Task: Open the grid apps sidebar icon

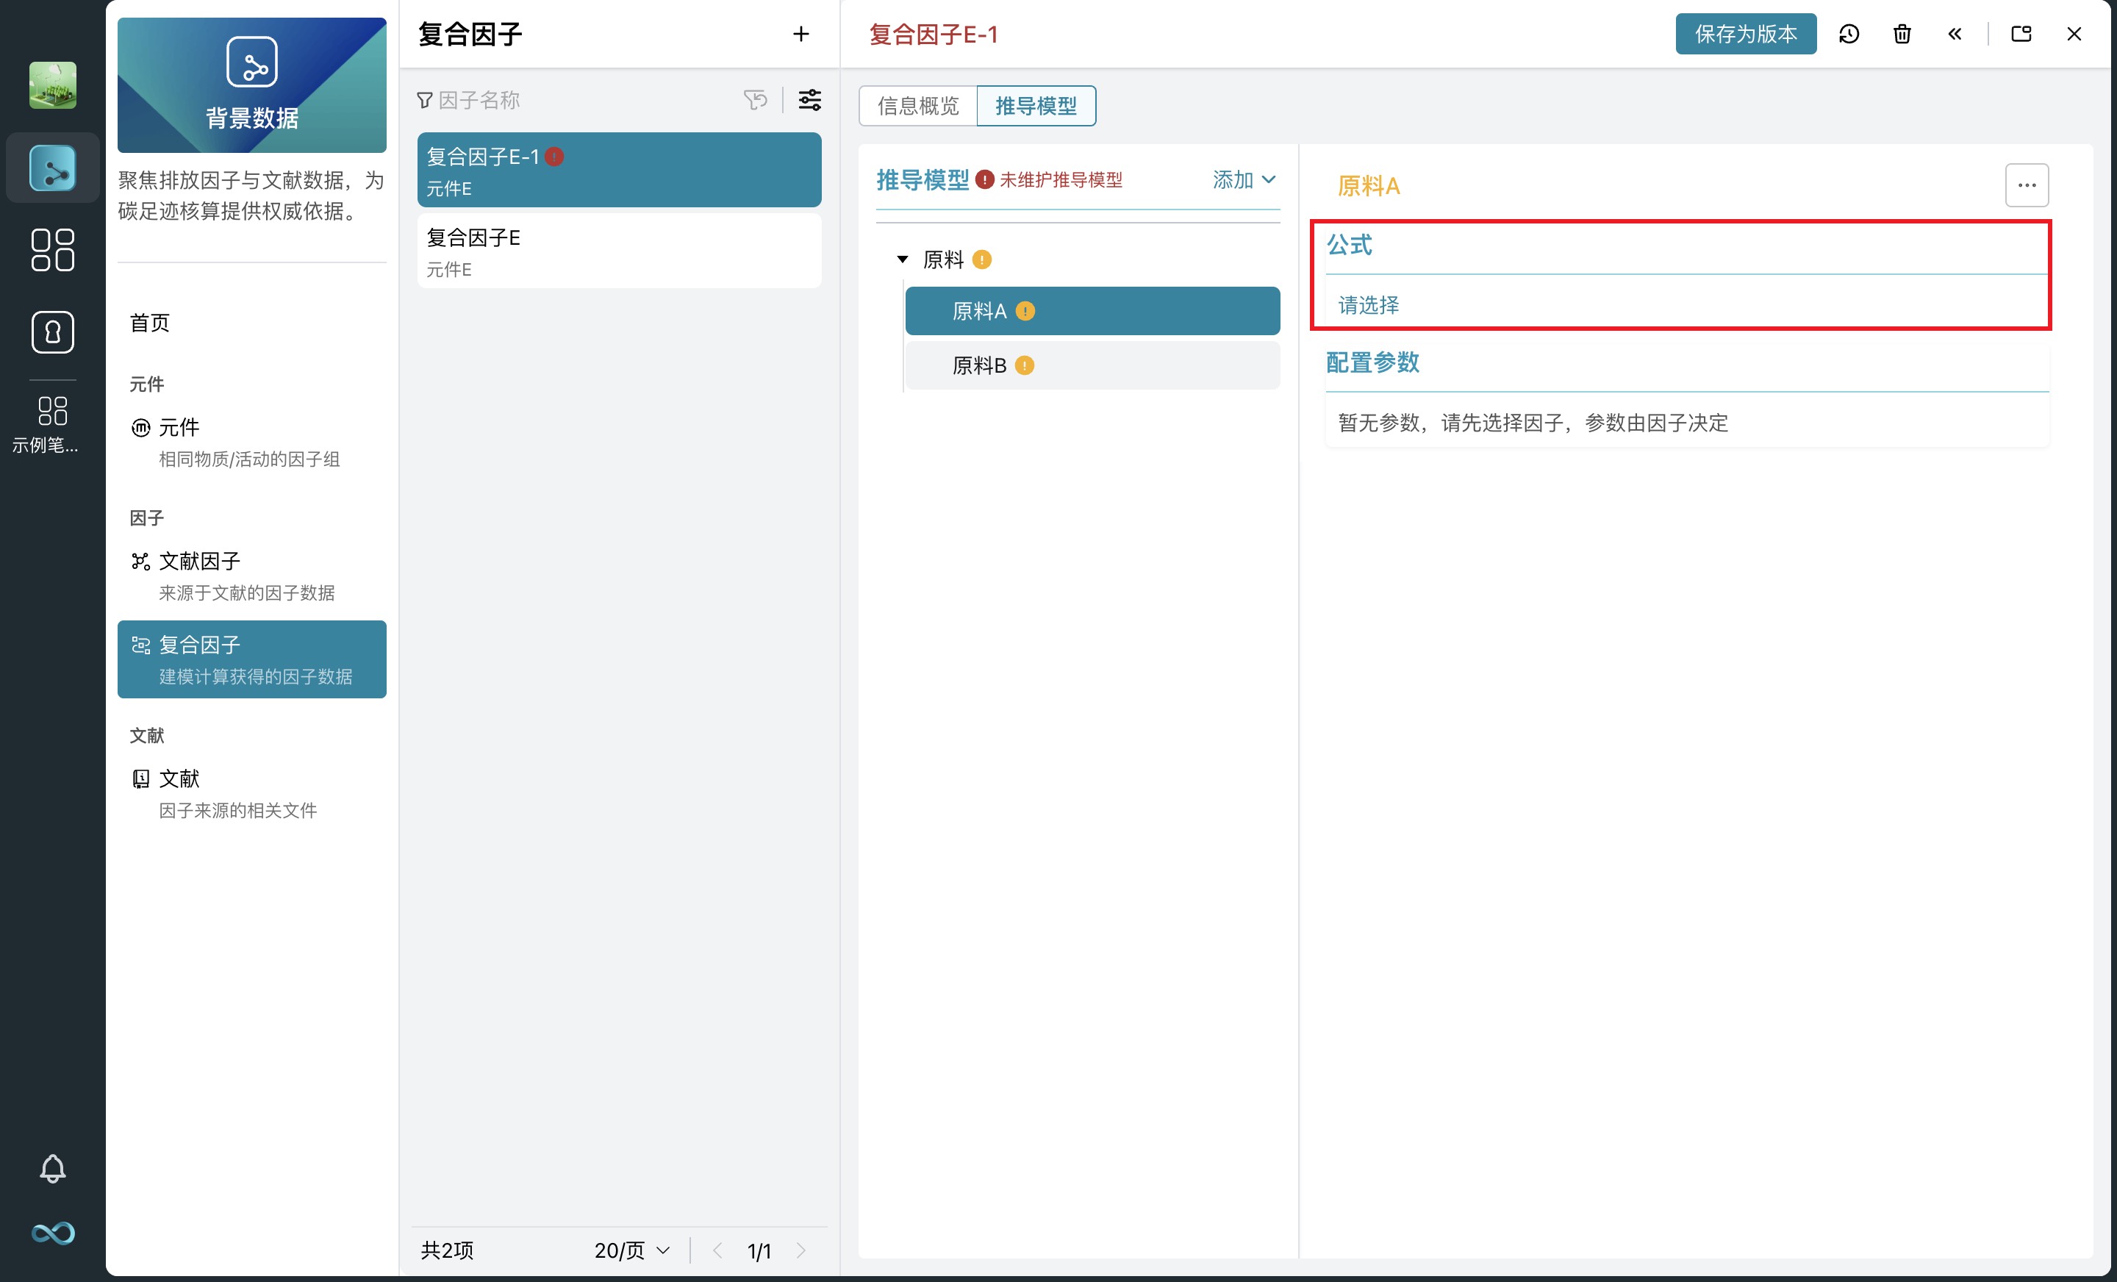Action: pos(52,250)
